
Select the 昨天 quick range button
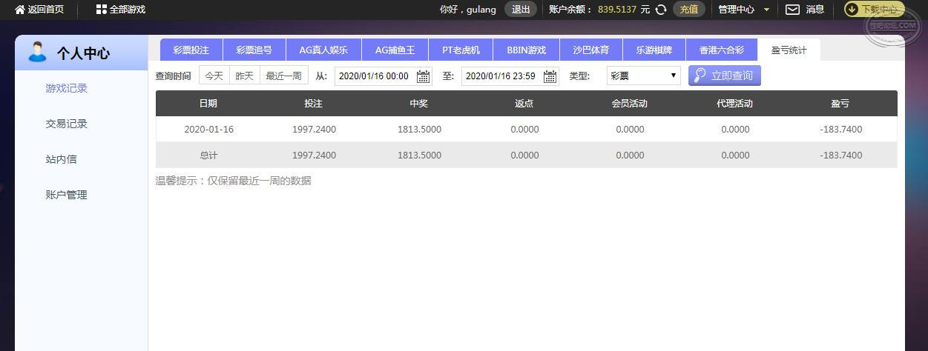(x=245, y=76)
